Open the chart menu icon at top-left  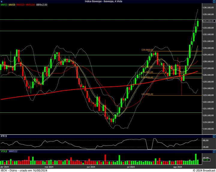pos(2,1)
